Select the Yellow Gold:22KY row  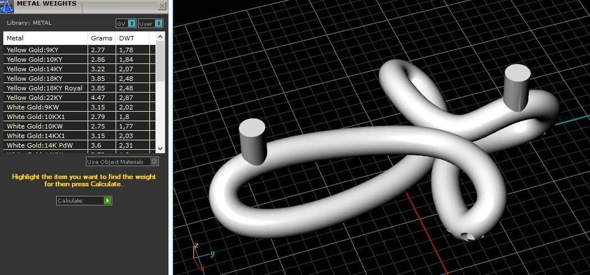point(79,98)
